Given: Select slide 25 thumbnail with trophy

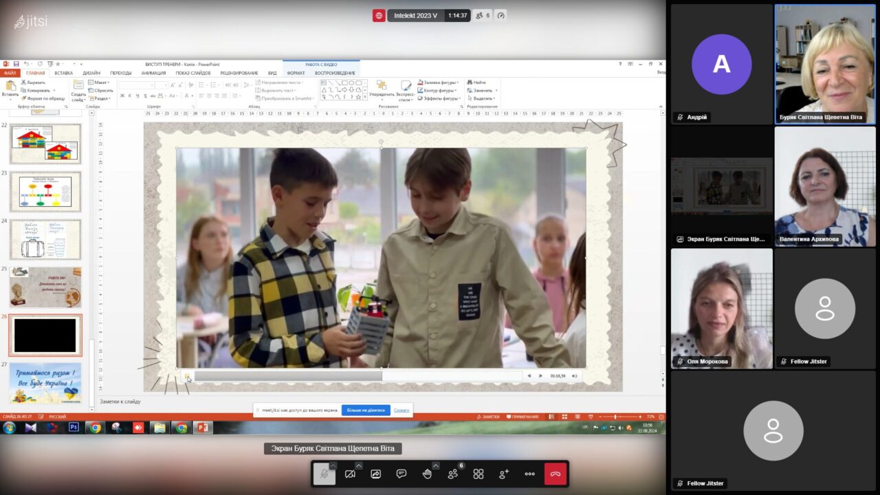Looking at the screenshot, I should (x=45, y=287).
